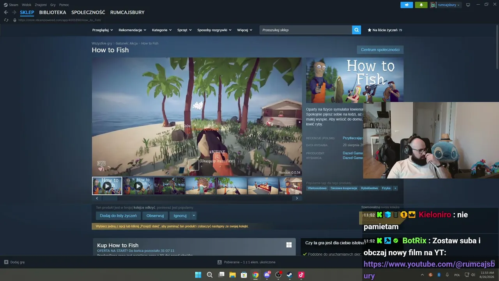Expand the Więcej dropdown
The image size is (499, 281).
244,30
